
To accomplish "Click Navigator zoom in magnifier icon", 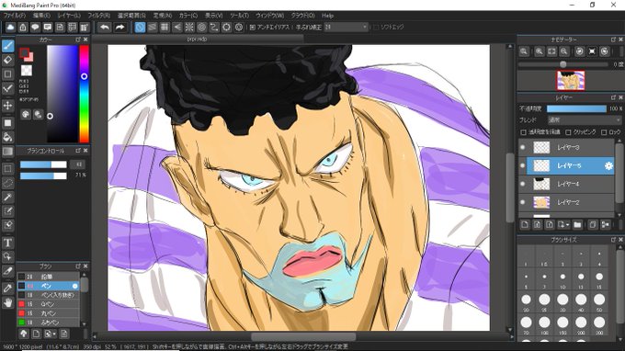I will click(540, 51).
